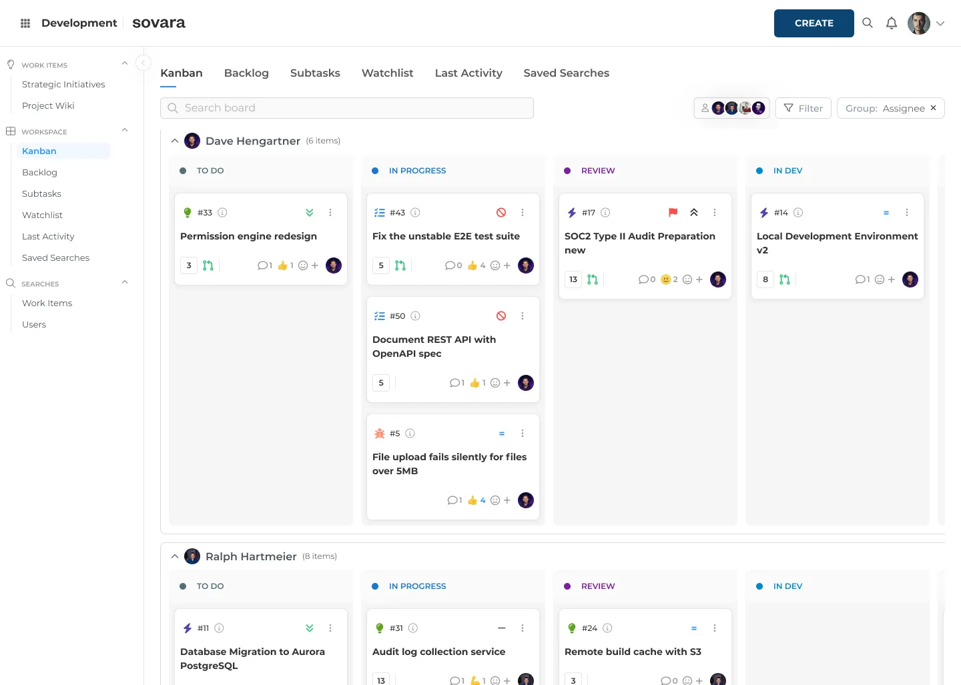The image size is (961, 685).
Task: Remove the Group: Assignee grouping
Action: tap(933, 108)
